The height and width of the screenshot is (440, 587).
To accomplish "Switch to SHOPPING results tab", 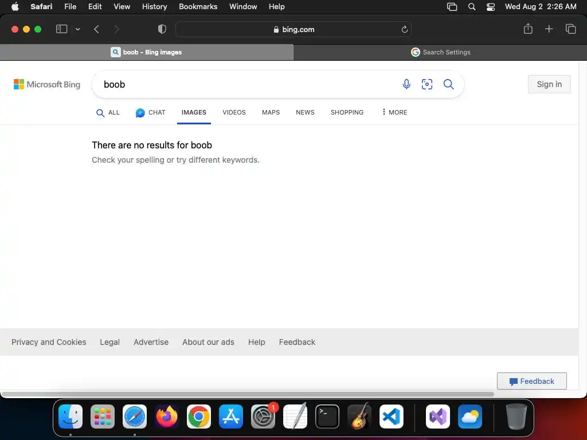I will (347, 112).
